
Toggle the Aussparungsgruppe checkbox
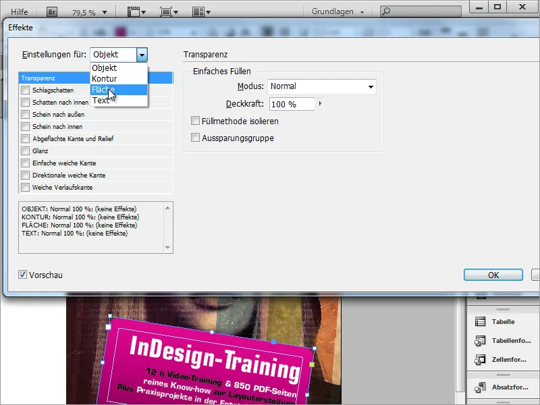coord(195,138)
